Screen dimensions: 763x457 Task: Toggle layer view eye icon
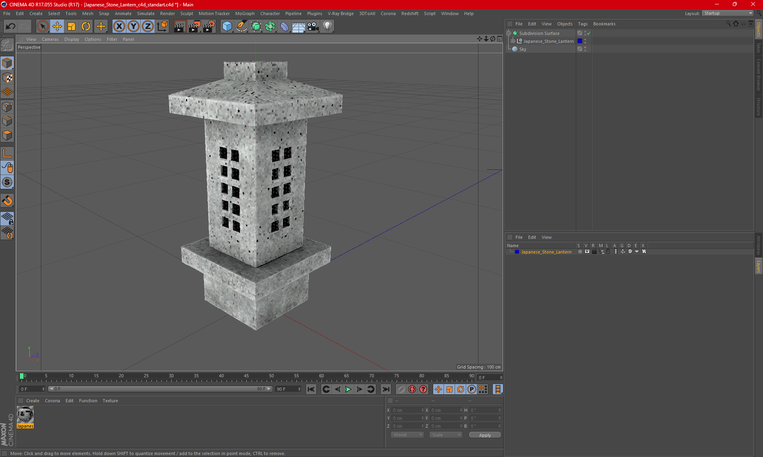tap(587, 252)
